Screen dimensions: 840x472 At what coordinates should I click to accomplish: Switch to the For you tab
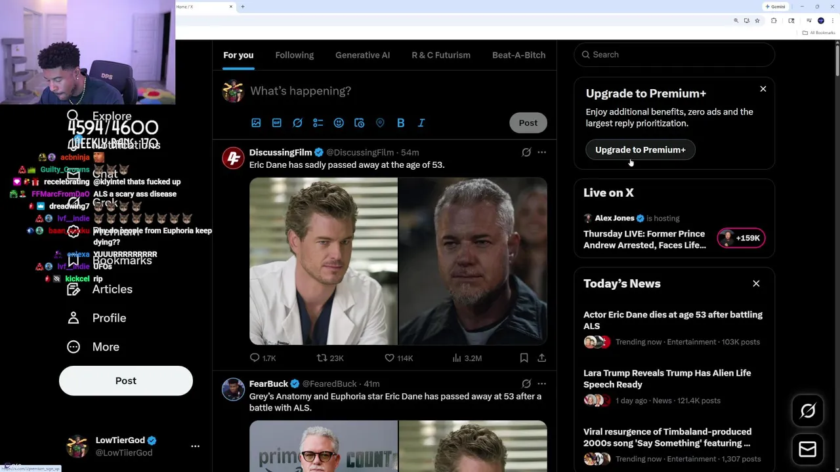[x=238, y=55]
